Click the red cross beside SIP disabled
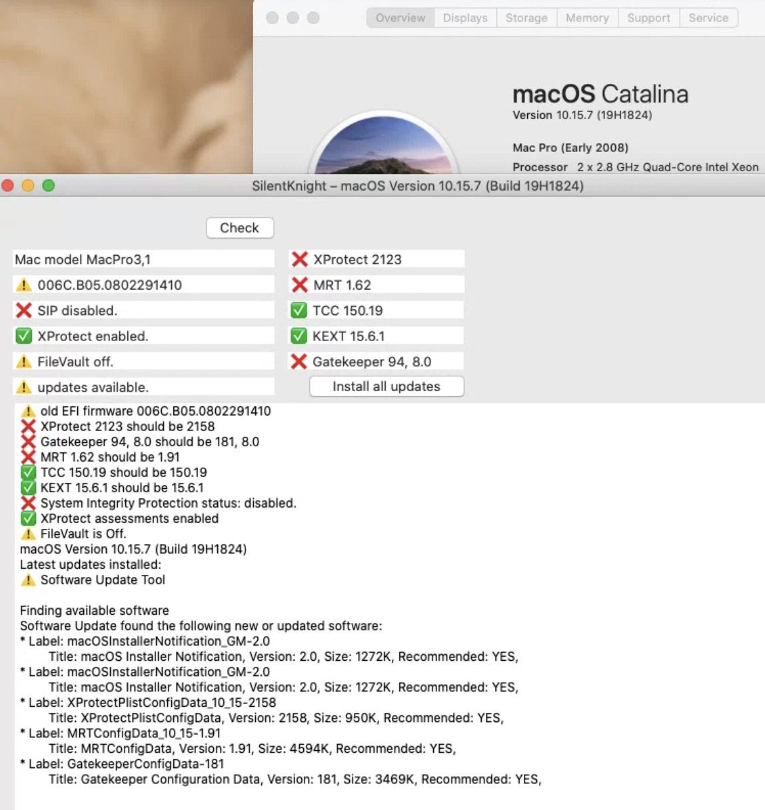The height and width of the screenshot is (810, 765). (24, 310)
